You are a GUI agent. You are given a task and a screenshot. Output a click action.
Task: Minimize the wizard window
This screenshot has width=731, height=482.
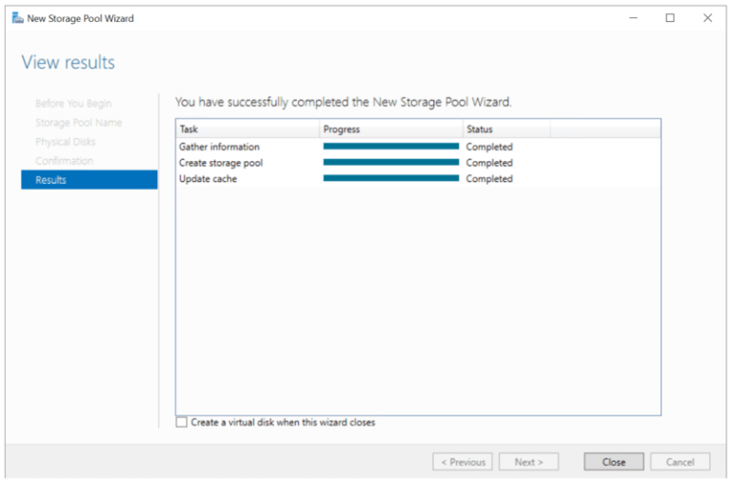(x=633, y=18)
